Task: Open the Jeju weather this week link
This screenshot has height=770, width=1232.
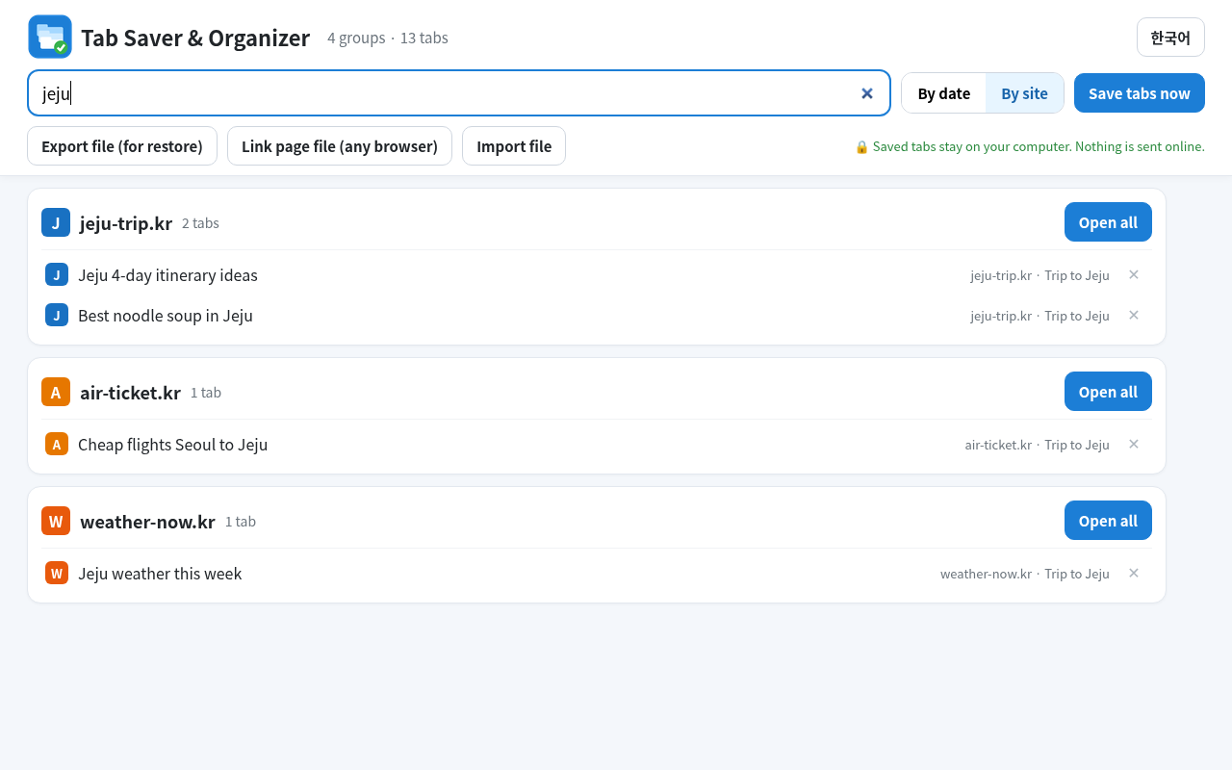Action: pyautogui.click(x=160, y=574)
